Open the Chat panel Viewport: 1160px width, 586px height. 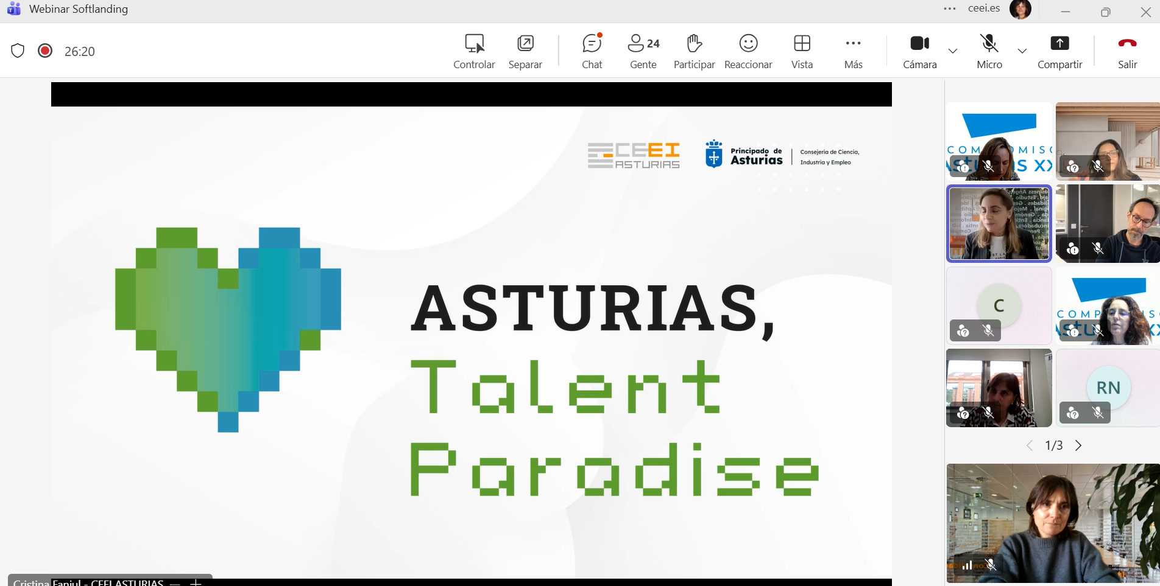592,51
